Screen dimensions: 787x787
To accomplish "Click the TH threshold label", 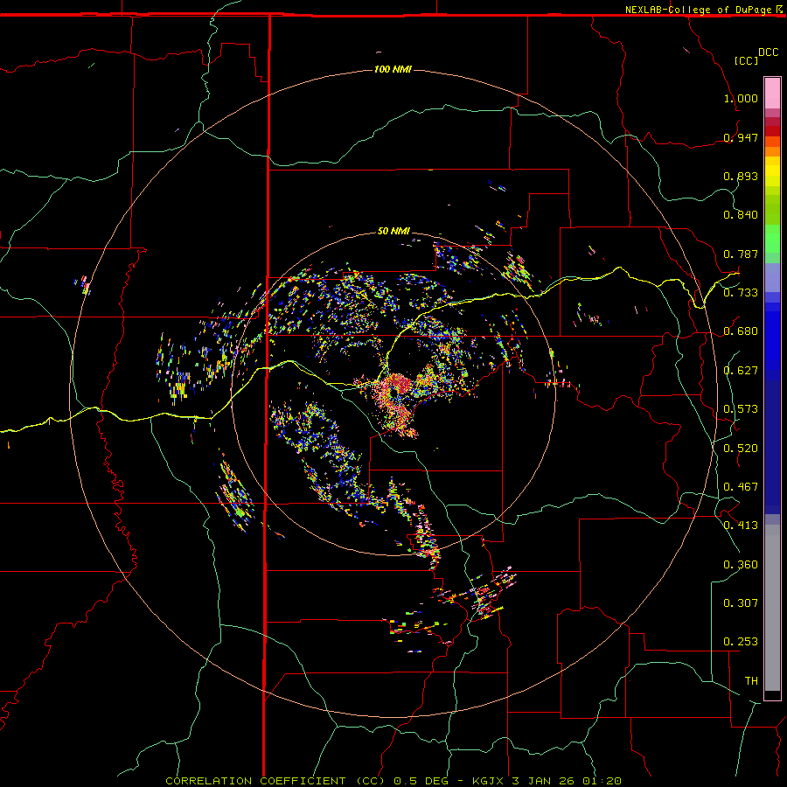I will click(751, 681).
